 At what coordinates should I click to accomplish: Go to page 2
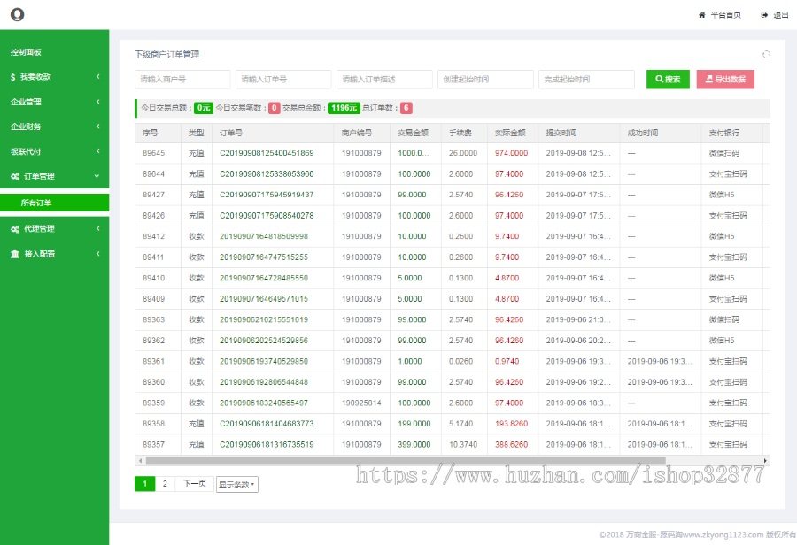coord(165,484)
